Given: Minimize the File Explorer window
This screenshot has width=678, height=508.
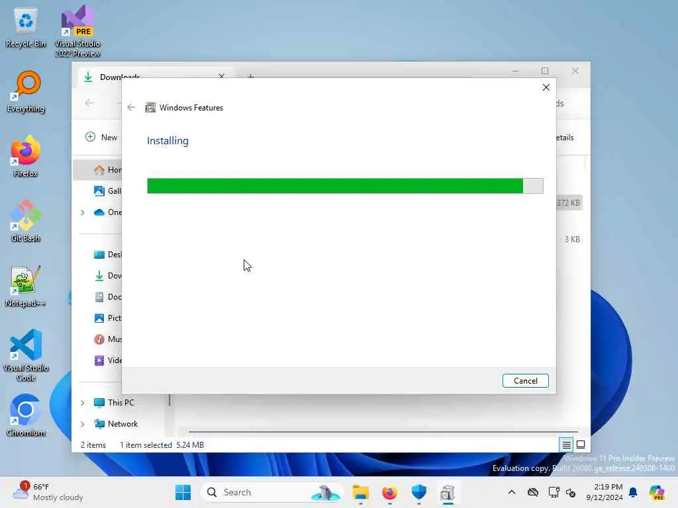Looking at the screenshot, I should click(x=515, y=71).
